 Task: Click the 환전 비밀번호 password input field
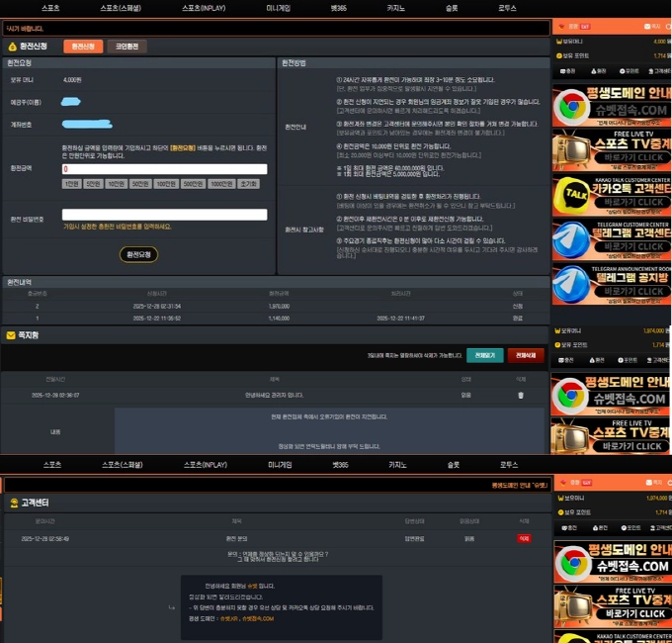pos(164,215)
